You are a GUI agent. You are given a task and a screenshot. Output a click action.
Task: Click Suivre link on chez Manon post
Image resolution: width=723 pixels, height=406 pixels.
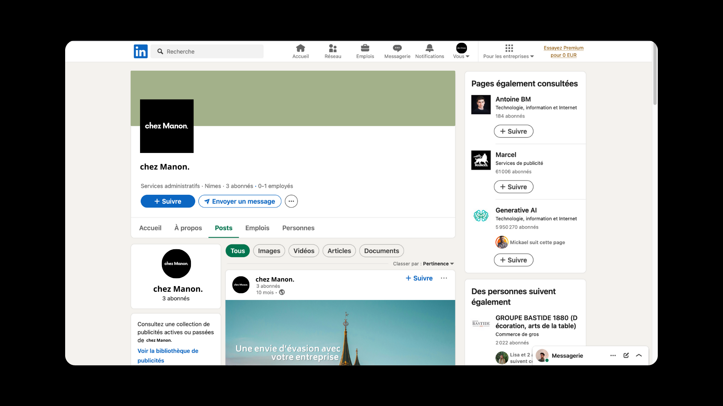click(419, 278)
